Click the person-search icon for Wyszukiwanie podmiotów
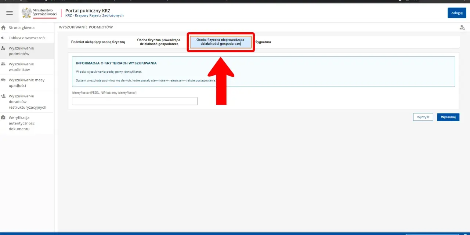 pos(3,48)
